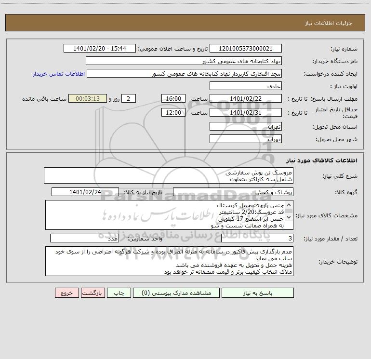Click price validity date field 1401/02/31
The image size is (371, 359).
[246, 112]
